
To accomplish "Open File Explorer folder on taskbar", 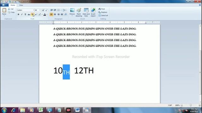I will point(22,110).
